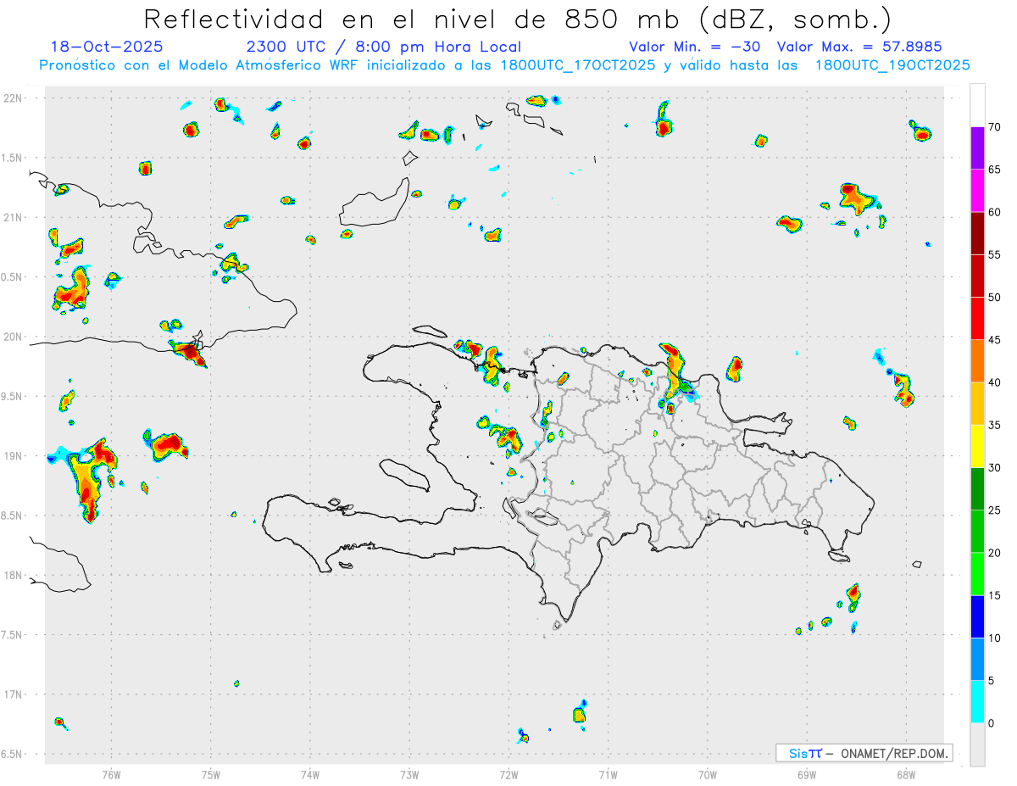Screen dimensions: 1017x786
Task: Click the longitude axis label "68W"
Action: (x=906, y=774)
